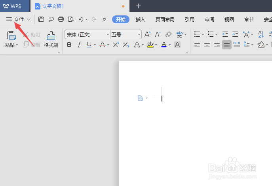The image size is (272, 186).
Task: Align text right
Action: pyautogui.click(x=217, y=45)
